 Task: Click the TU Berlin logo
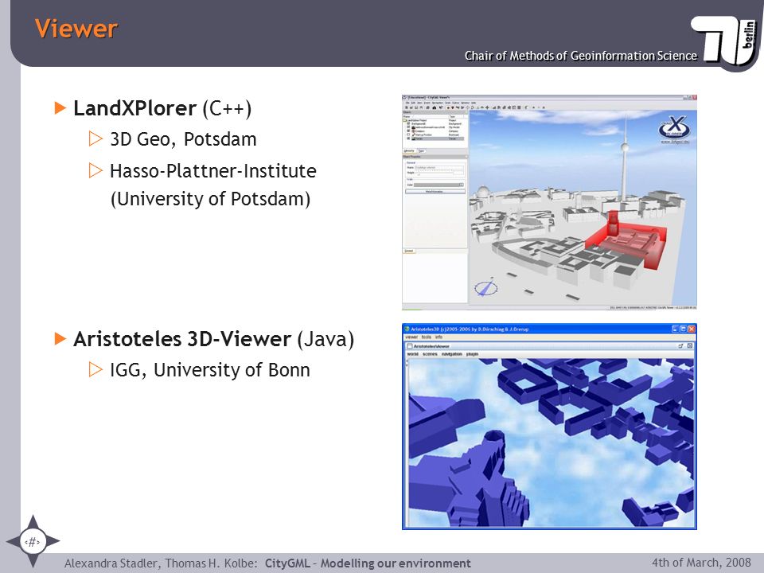(x=725, y=41)
